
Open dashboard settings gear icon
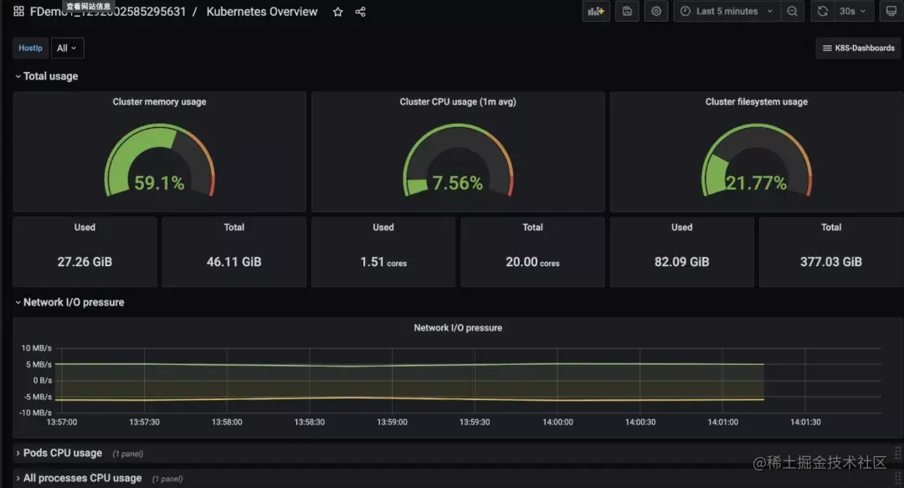656,11
